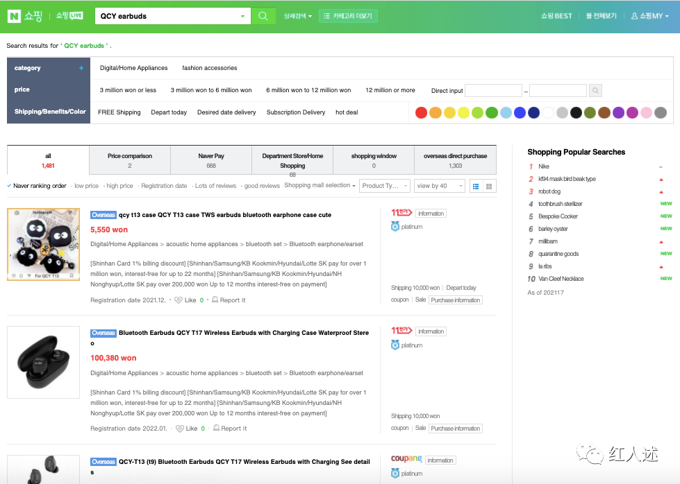The image size is (680, 484).
Task: Open the category more button
Action: tap(348, 16)
